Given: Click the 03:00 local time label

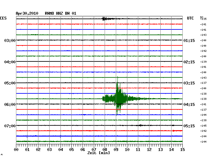Looking at the screenshot, I should click(x=10, y=40).
